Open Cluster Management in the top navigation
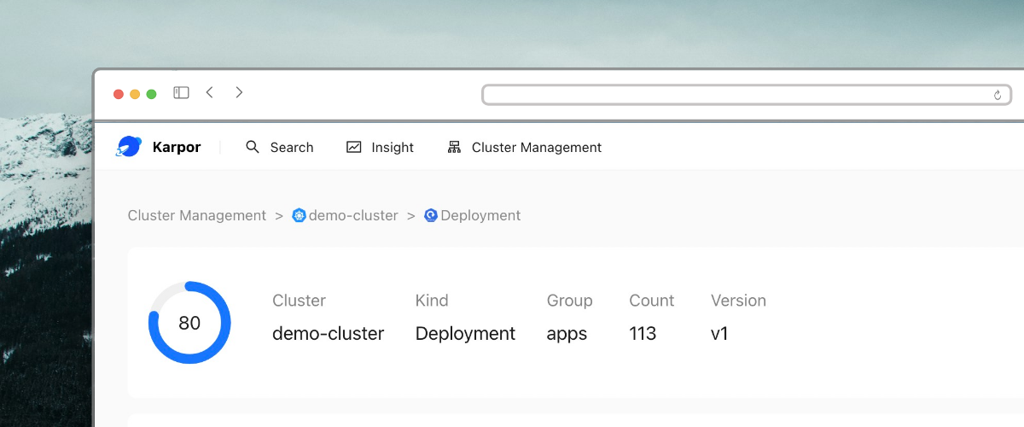Viewport: 1024px width, 427px height. 536,147
